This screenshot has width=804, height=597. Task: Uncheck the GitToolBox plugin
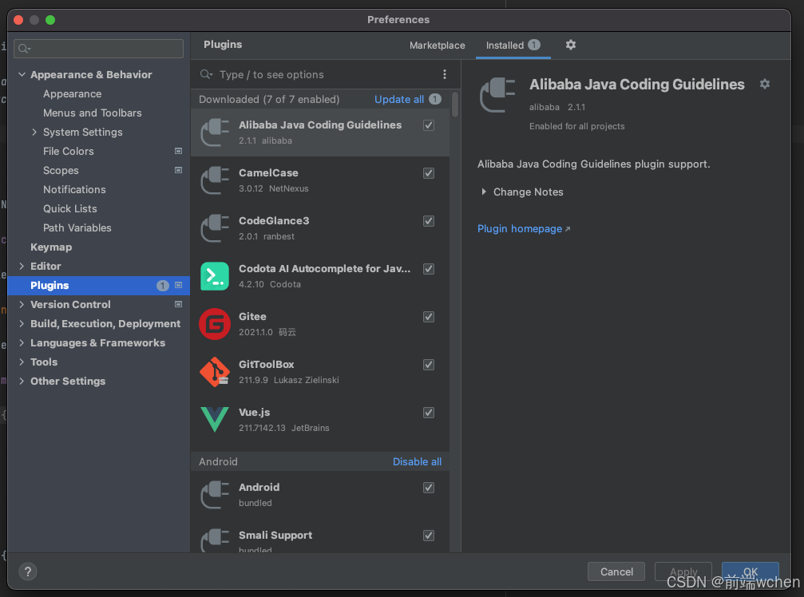point(429,365)
